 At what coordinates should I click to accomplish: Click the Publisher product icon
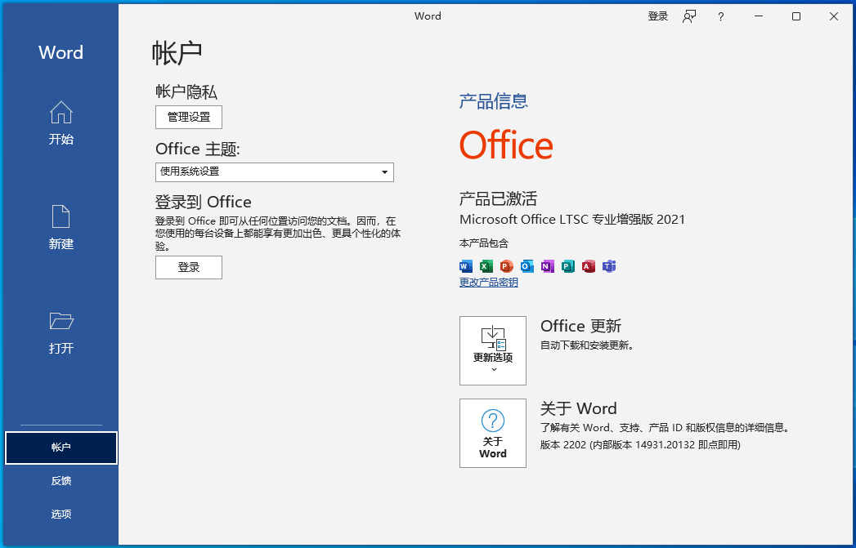(567, 266)
